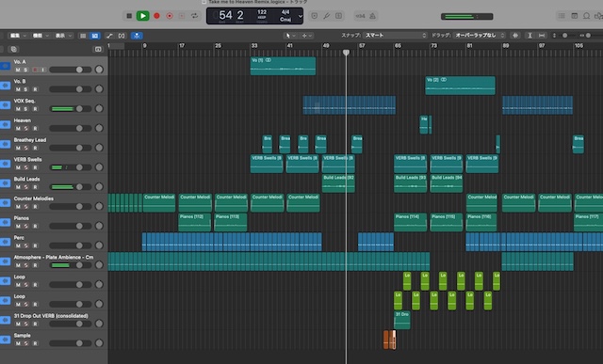603x364 pixels.
Task: Click the duplicate track icon
Action: (x=14, y=49)
